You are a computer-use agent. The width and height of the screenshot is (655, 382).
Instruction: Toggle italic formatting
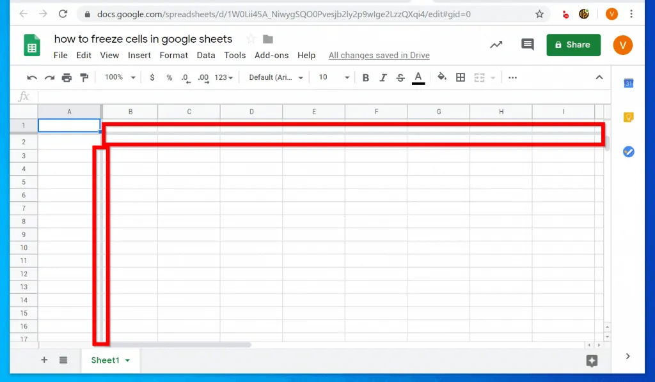[383, 77]
